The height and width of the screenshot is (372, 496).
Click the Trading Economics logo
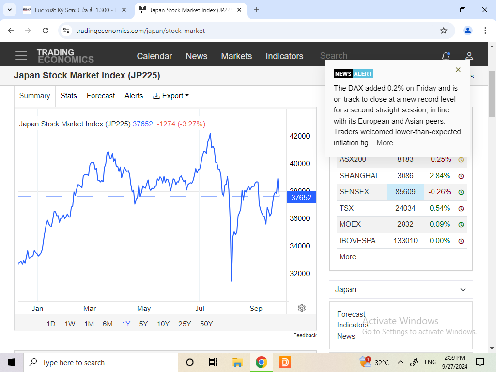tap(65, 56)
